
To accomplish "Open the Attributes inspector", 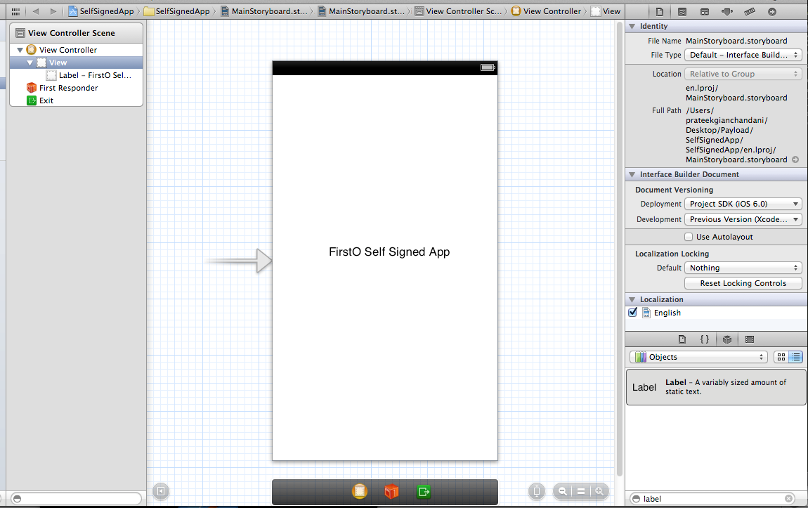I will 727,11.
